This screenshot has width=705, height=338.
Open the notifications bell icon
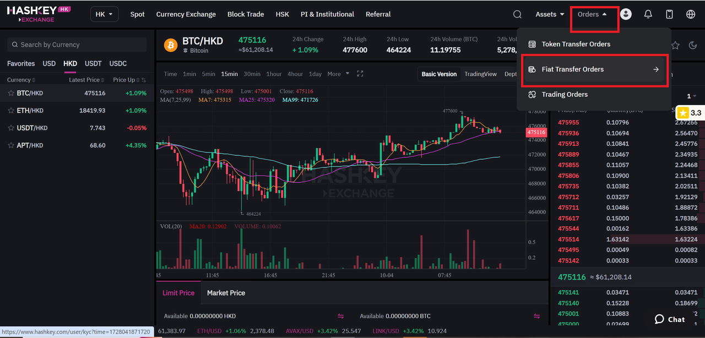point(648,14)
